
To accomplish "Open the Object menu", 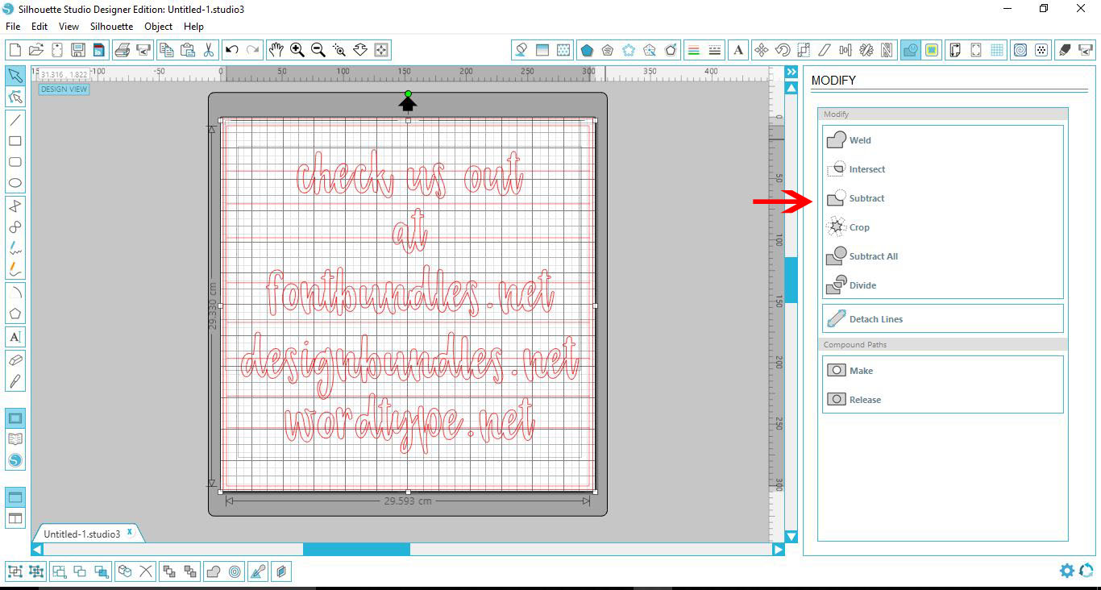I will click(x=158, y=26).
